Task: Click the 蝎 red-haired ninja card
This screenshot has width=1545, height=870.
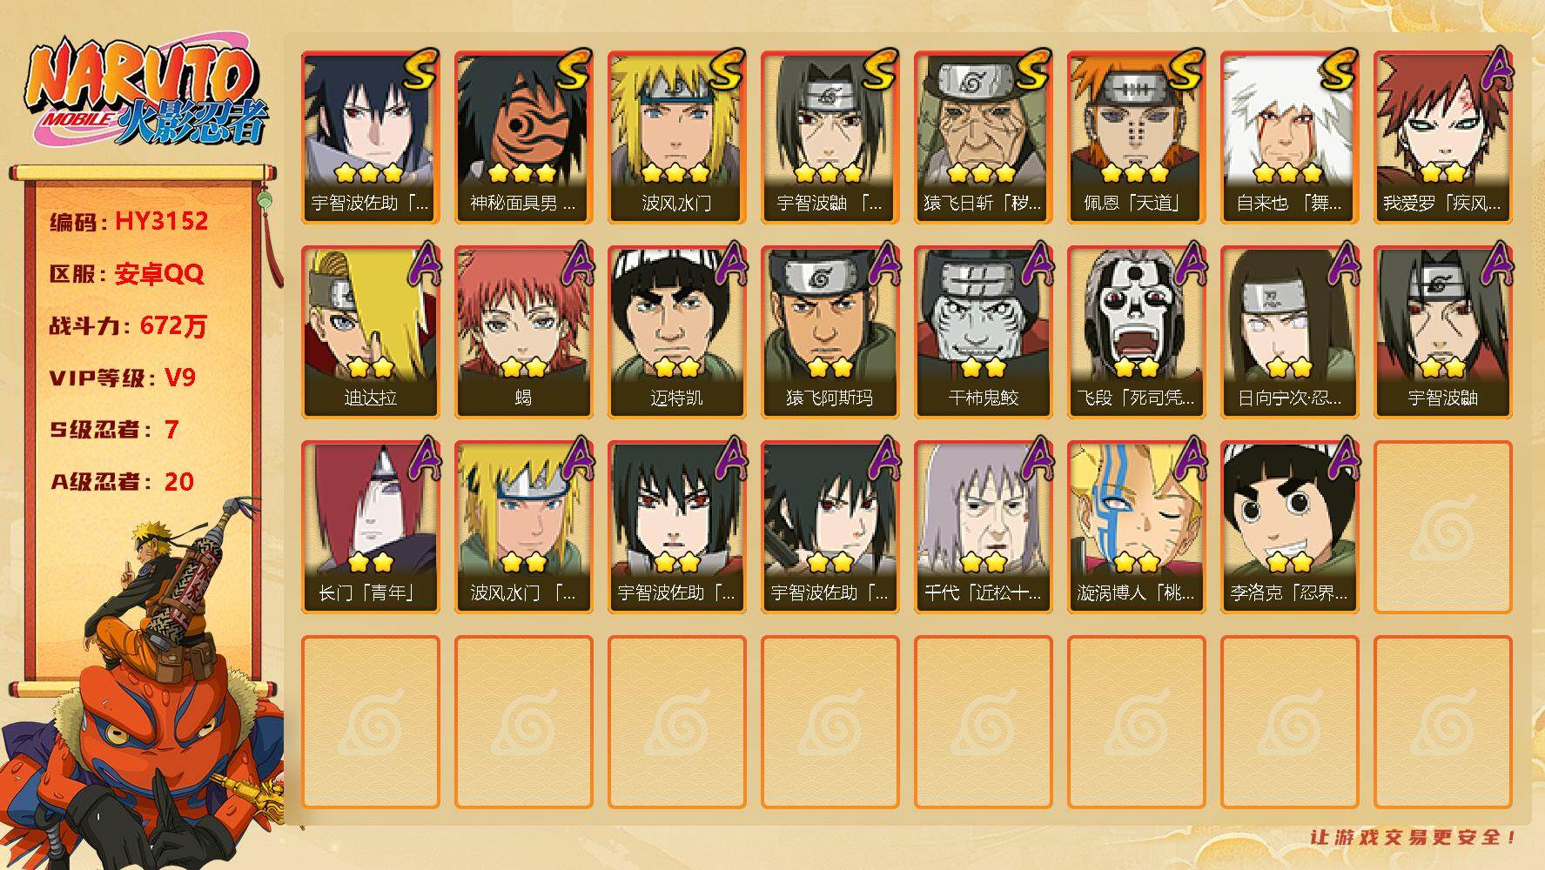Action: tap(523, 332)
